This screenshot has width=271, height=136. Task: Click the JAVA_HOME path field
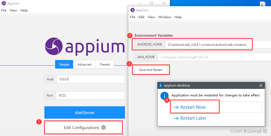pos(214,57)
